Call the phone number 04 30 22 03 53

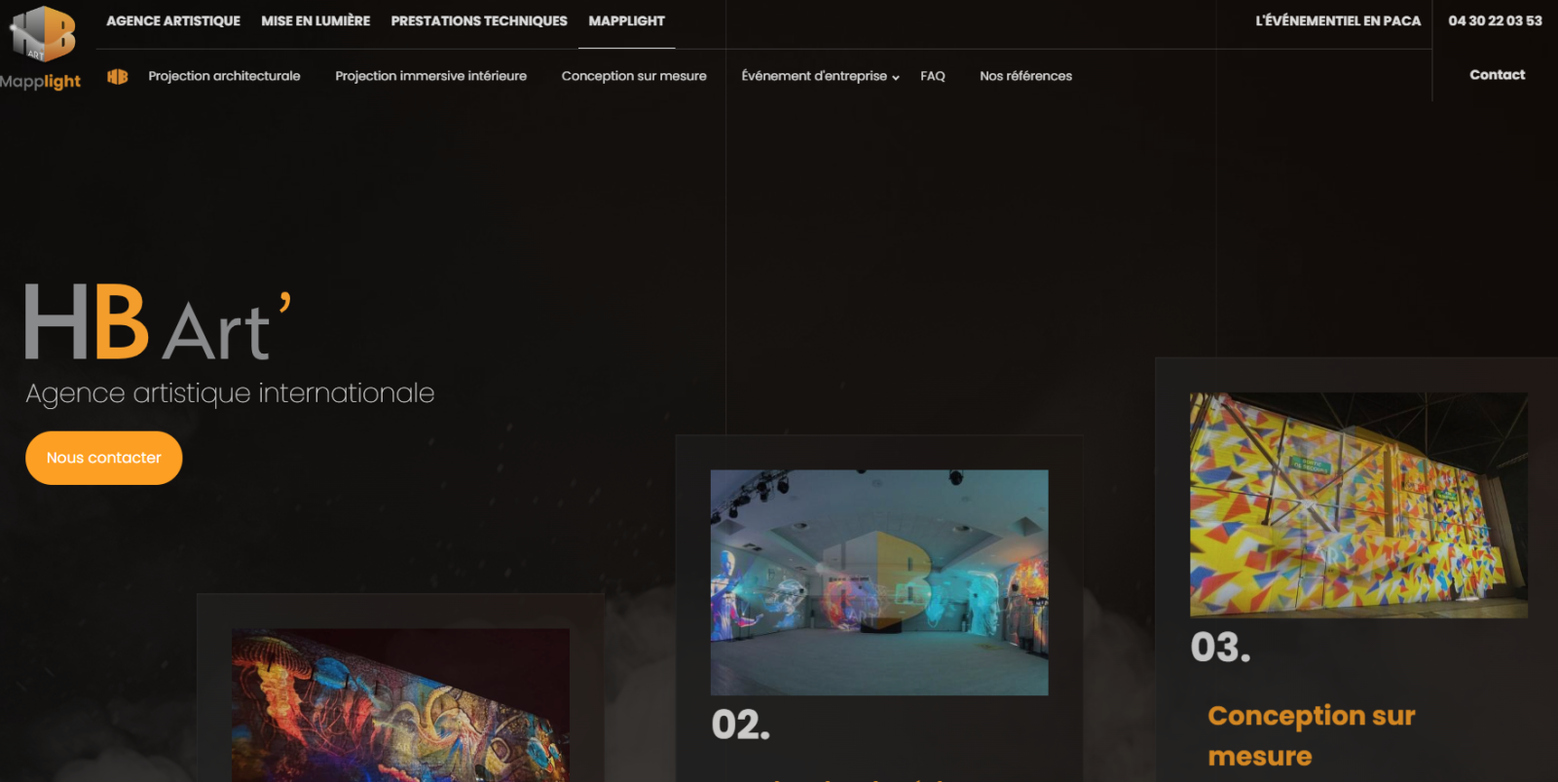1495,20
